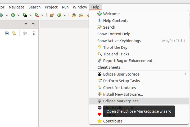Select Show Context Help

pyautogui.click(x=139, y=34)
